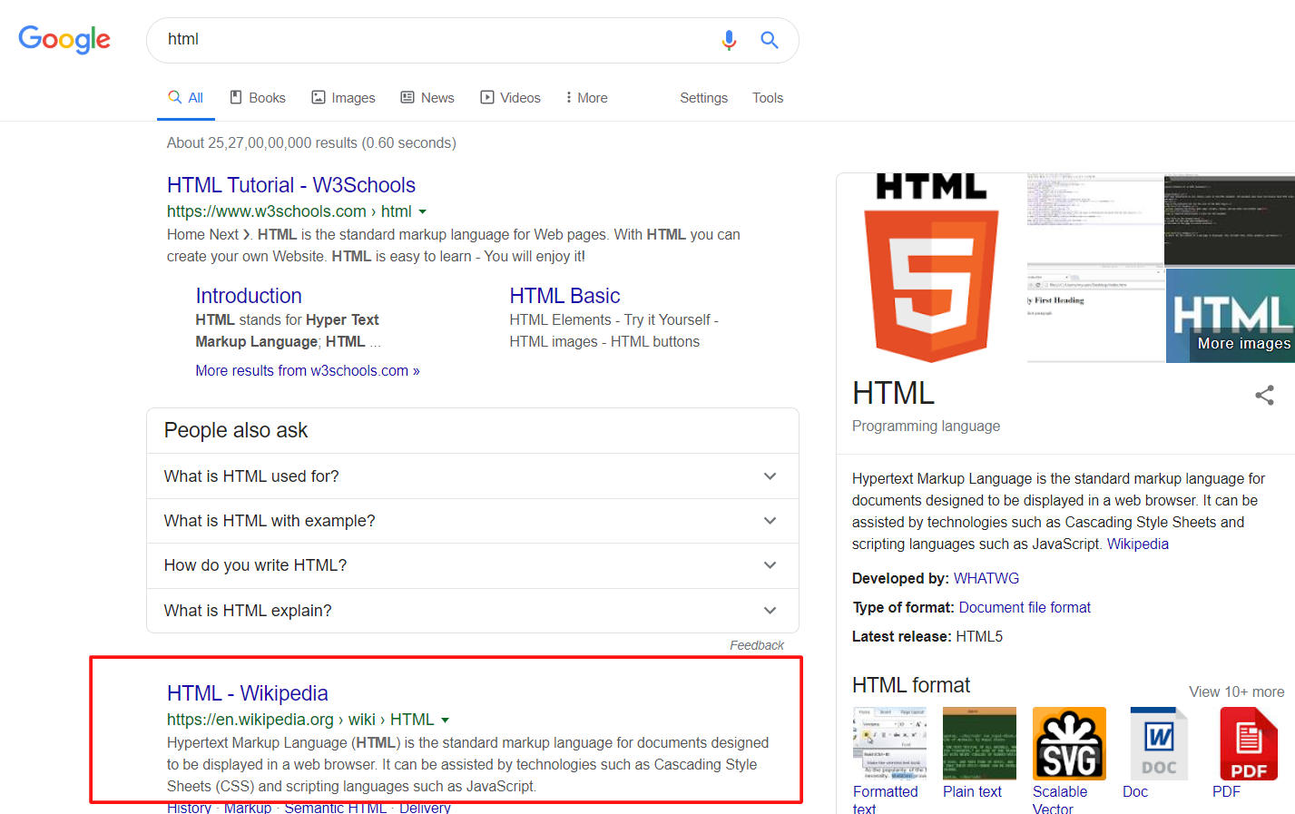Open the dark terminal code thumbnail
This screenshot has width=1295, height=814.
click(1230, 220)
